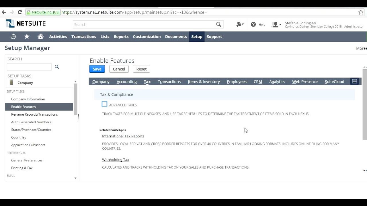Image resolution: width=367 pixels, height=206 pixels.
Task: Click the Cancel button
Action: click(x=119, y=69)
